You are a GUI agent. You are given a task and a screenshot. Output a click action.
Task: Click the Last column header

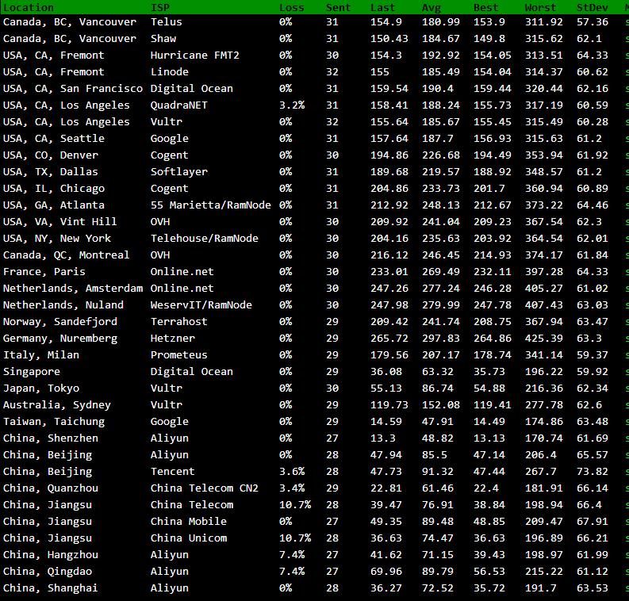click(x=382, y=7)
